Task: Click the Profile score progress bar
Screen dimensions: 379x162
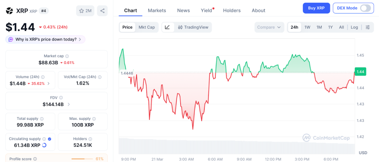Action: [82, 159]
